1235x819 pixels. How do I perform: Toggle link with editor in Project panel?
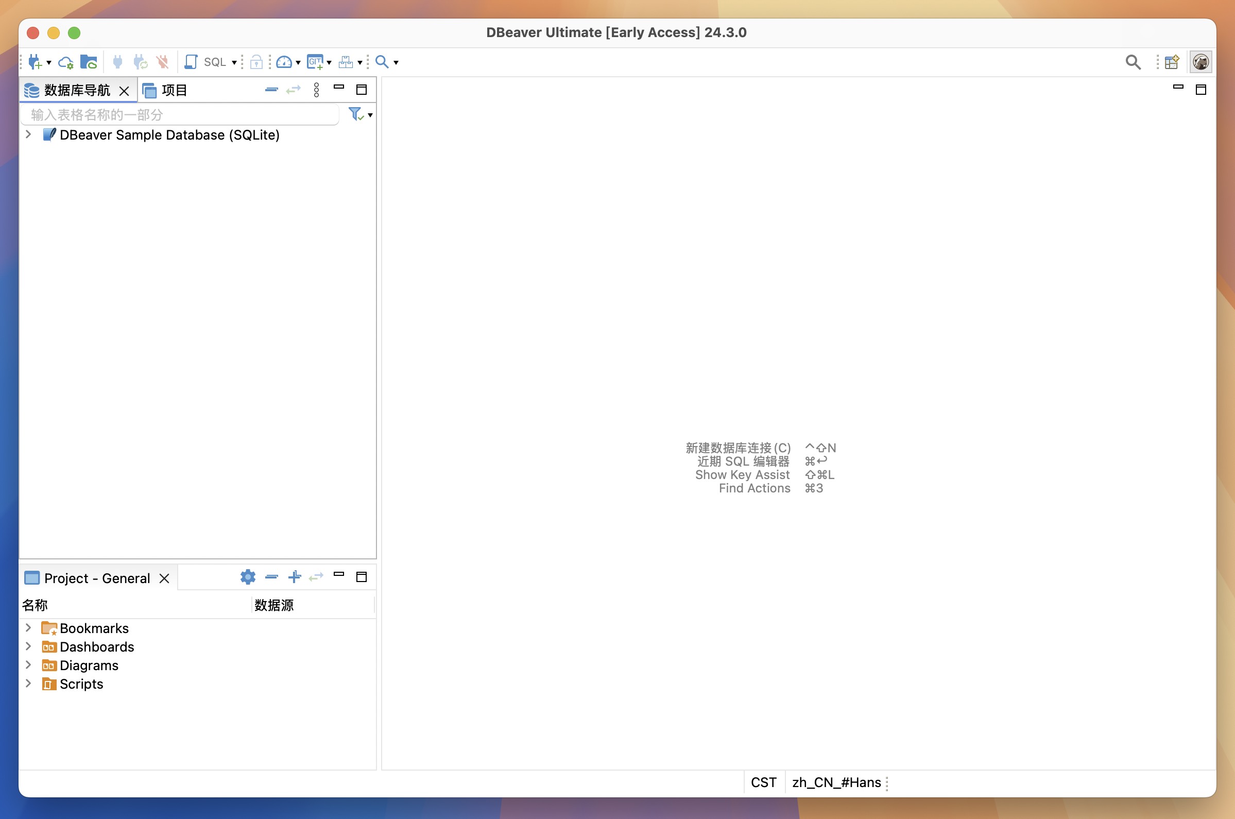point(316,576)
